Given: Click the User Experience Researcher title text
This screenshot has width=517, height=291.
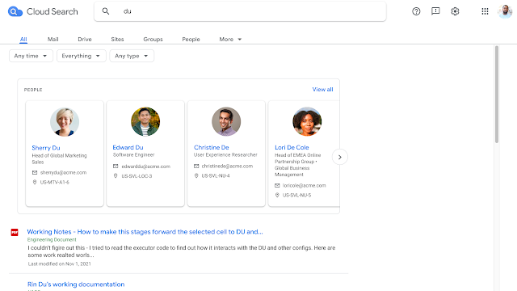Looking at the screenshot, I should click(x=225, y=154).
